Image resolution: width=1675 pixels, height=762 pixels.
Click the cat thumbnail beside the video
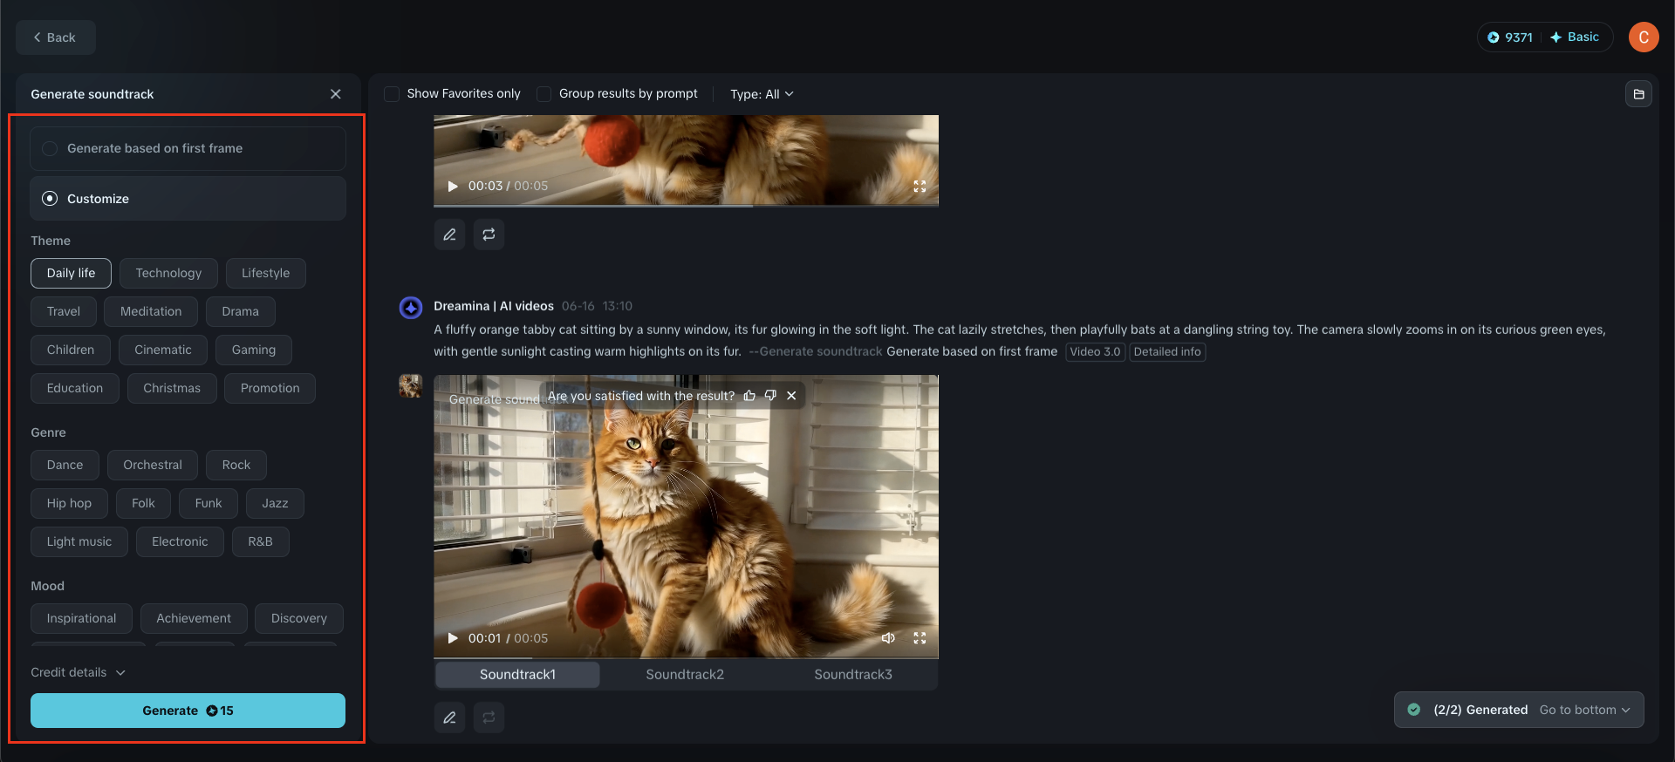(x=411, y=386)
